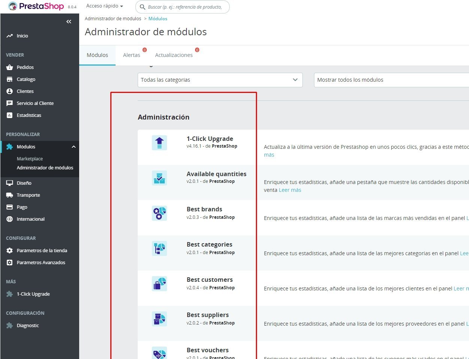This screenshot has width=469, height=359.
Task: Open Mostrar todos los módulos dropdown
Action: (391, 80)
